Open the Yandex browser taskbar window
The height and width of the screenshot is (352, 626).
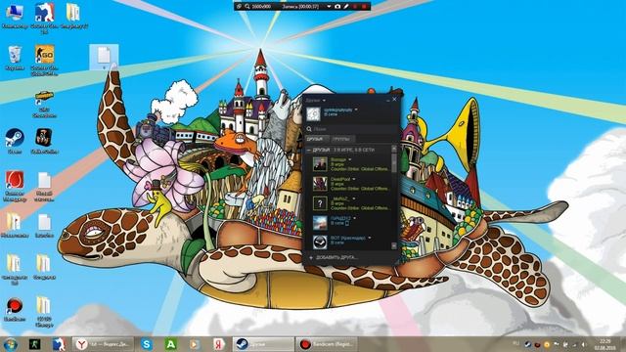coord(103,344)
